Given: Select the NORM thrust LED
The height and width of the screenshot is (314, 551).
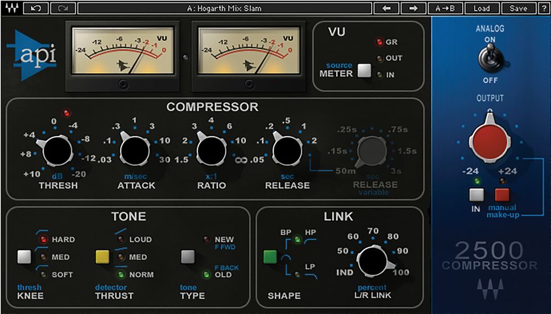Looking at the screenshot, I should click(121, 275).
